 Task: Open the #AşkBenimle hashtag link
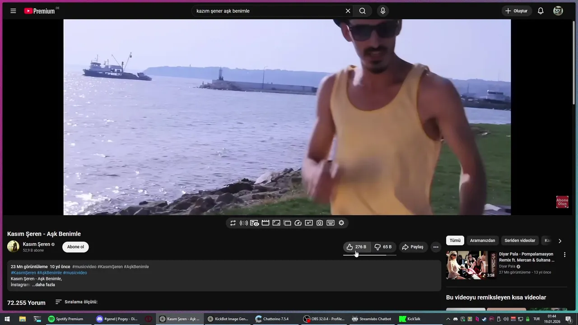[x=50, y=273]
